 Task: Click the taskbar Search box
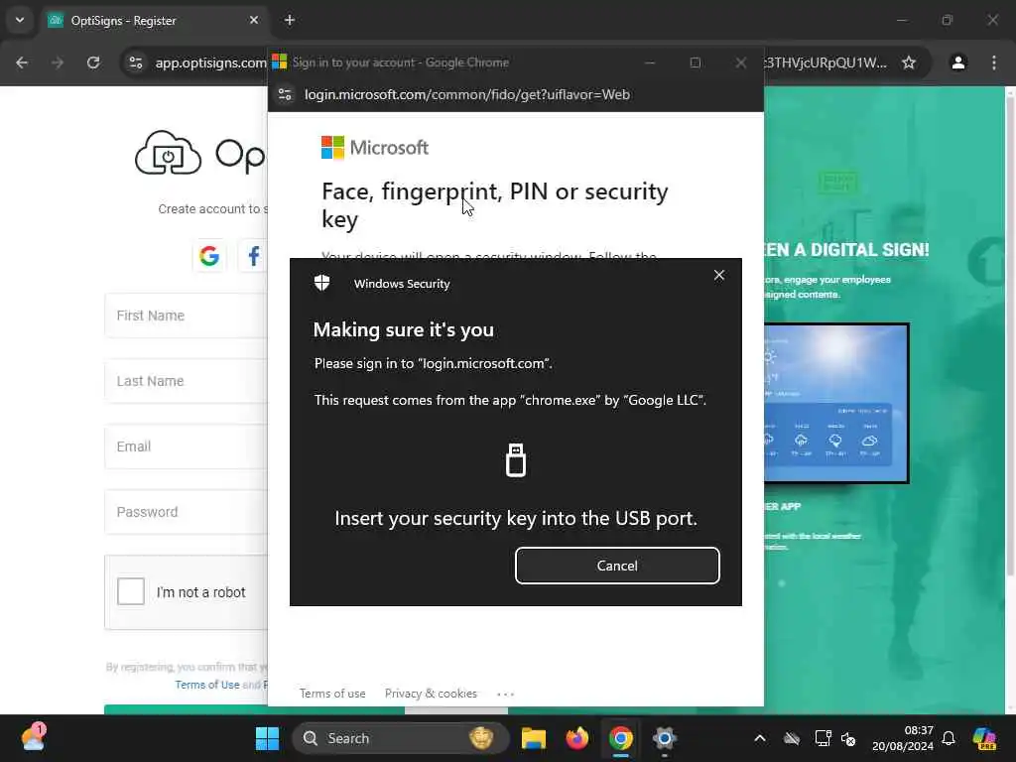[x=401, y=738]
